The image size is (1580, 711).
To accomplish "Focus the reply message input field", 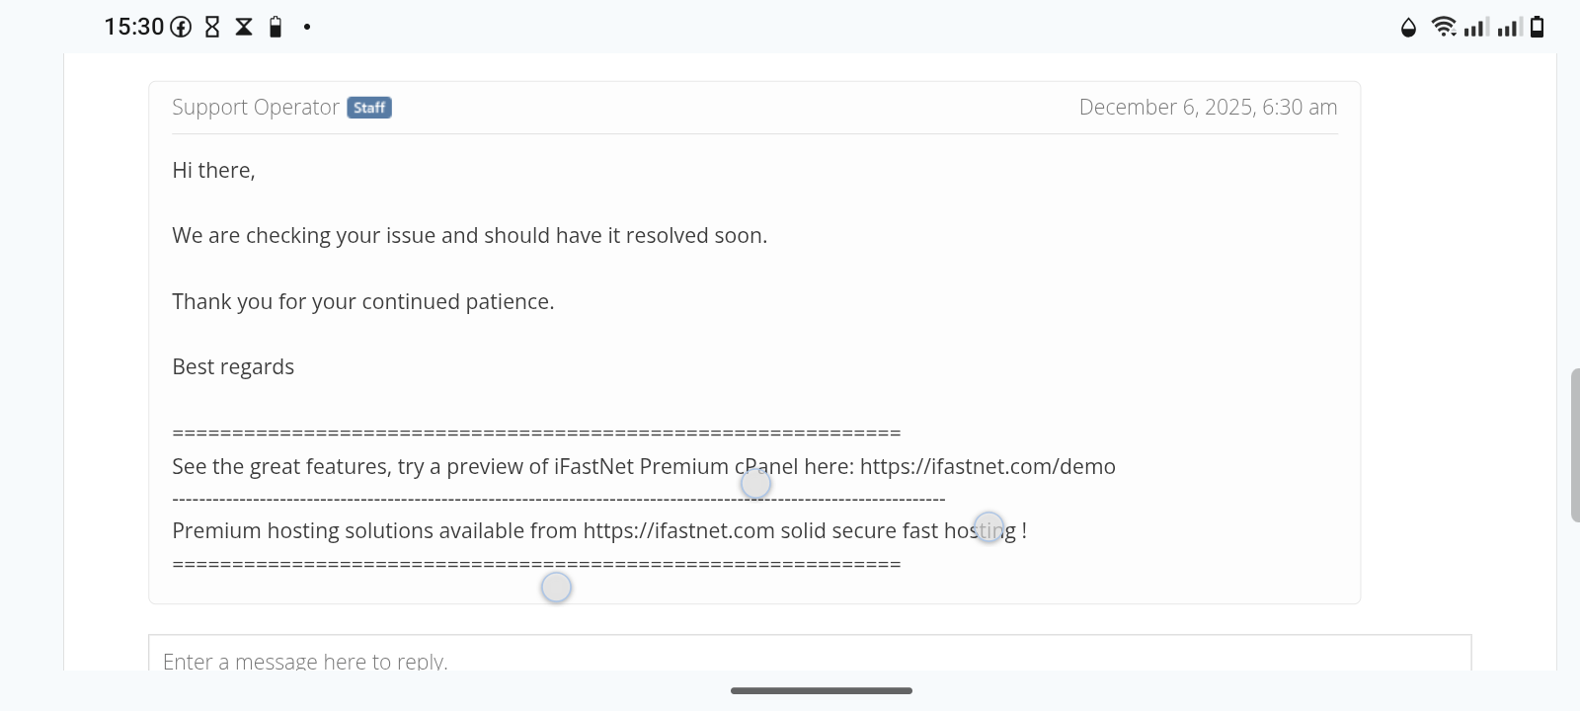I will click(810, 656).
